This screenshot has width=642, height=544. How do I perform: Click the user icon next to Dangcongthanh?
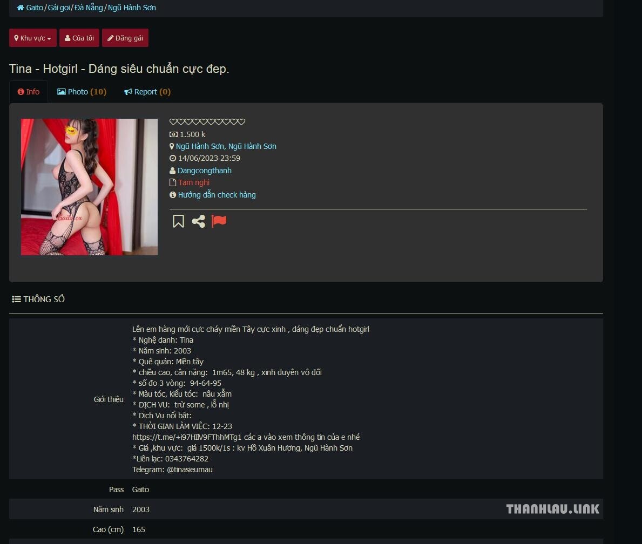[172, 171]
